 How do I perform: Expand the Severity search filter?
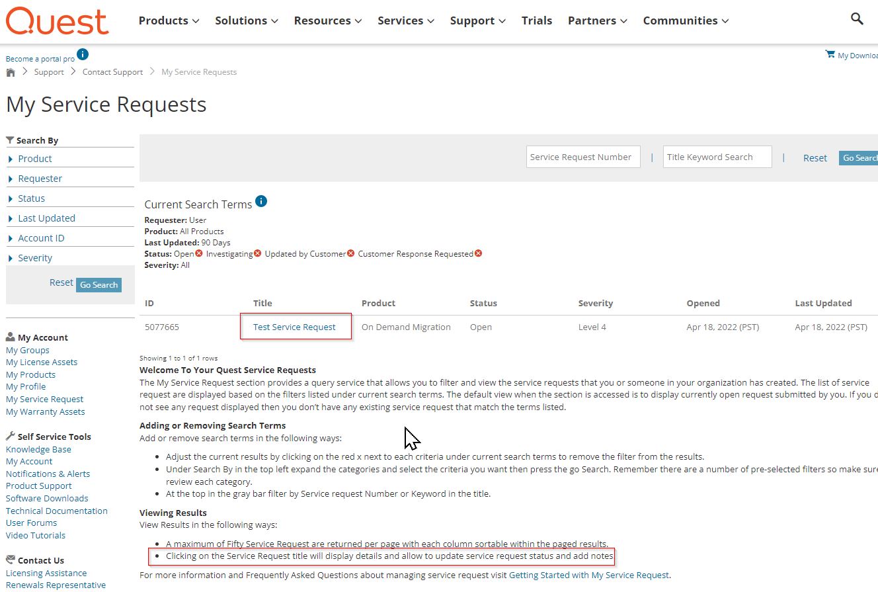click(34, 258)
